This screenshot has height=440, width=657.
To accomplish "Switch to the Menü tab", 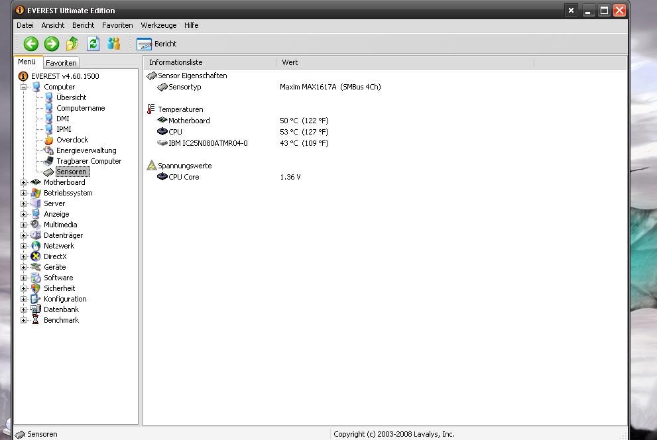I will click(x=28, y=62).
